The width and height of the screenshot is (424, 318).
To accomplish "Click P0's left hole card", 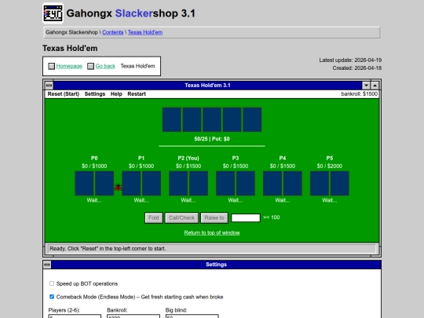I will (x=84, y=183).
